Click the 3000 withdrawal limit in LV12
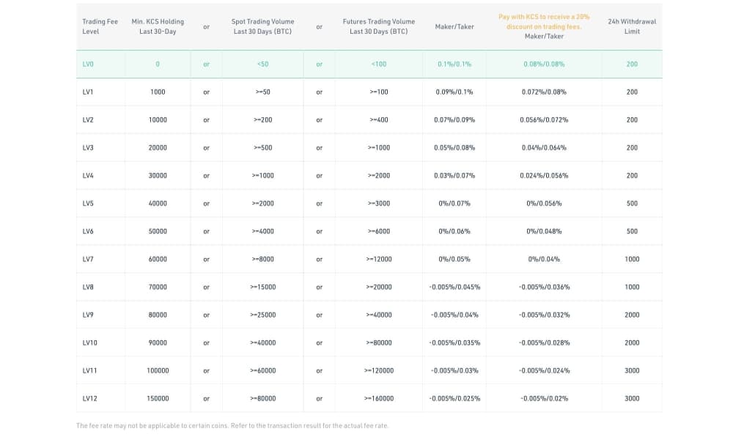The height and width of the screenshot is (440, 733). tap(632, 398)
